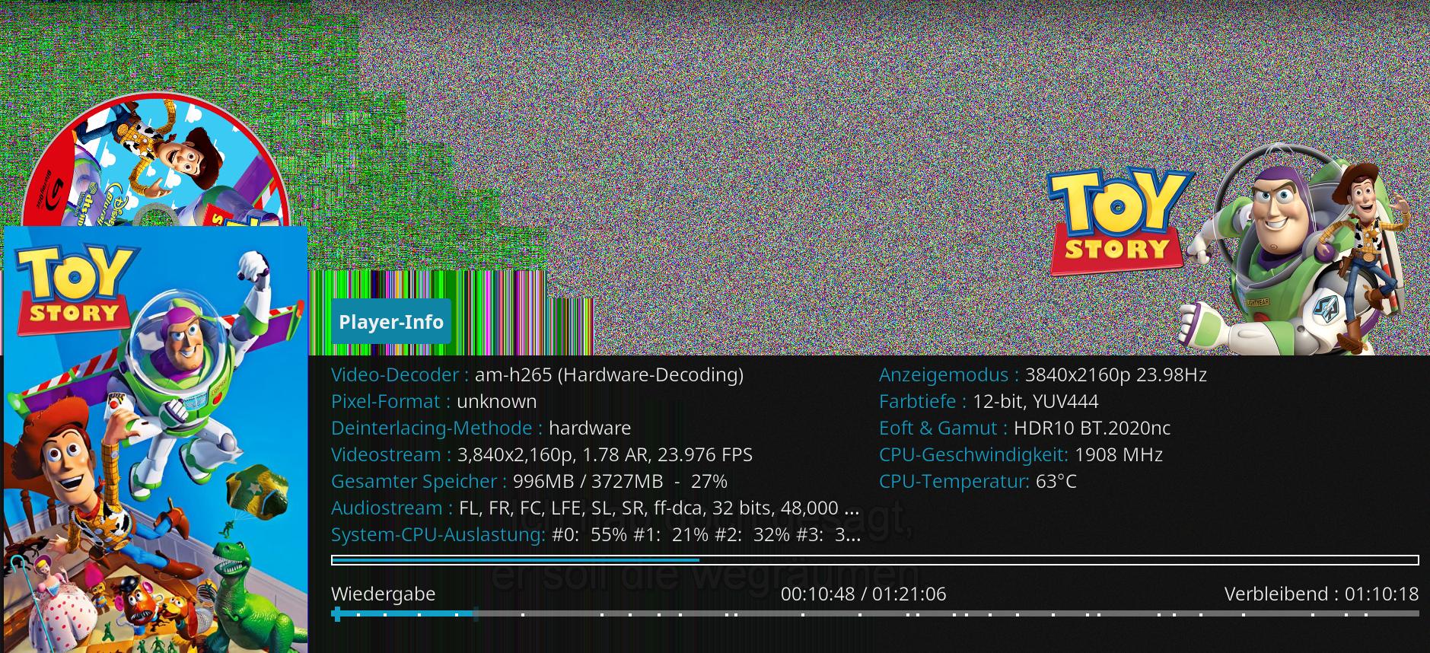This screenshot has width=1430, height=653.
Task: Click the Buzz and Woody character artwork
Action: pyautogui.click(x=1298, y=250)
